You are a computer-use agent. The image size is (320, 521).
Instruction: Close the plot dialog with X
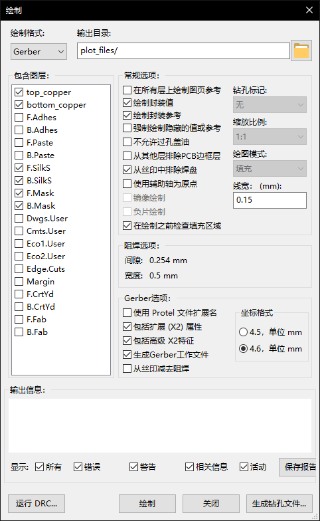tap(309, 11)
